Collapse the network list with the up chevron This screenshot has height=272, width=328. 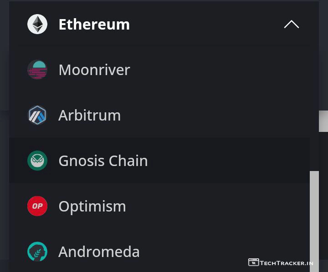click(292, 24)
